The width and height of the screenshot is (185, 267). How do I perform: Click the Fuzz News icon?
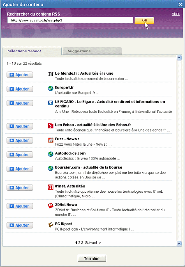(51, 140)
